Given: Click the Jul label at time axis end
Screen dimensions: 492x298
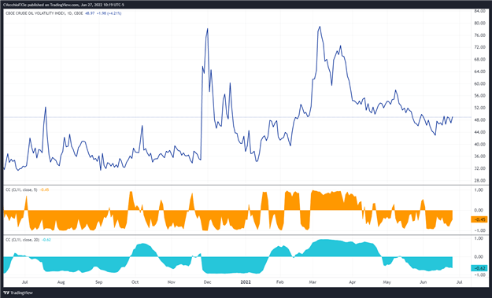Looking at the screenshot, I should click(459, 282).
